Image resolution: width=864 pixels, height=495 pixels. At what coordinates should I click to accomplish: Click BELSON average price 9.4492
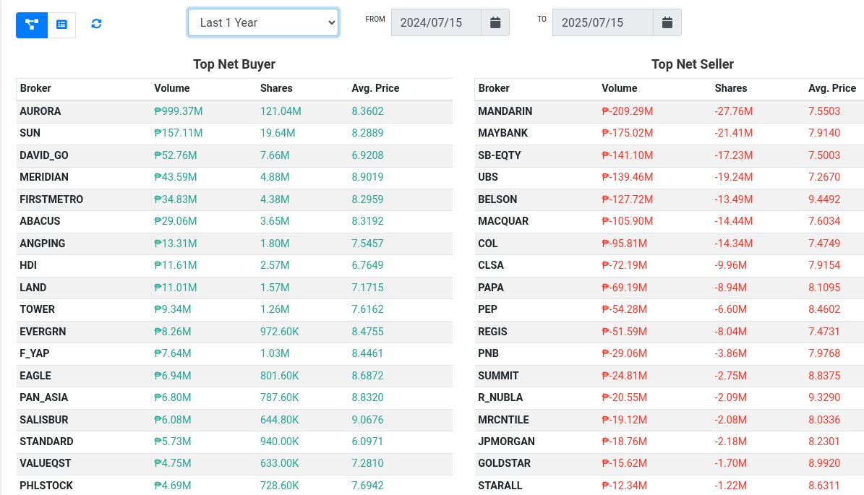pos(824,199)
